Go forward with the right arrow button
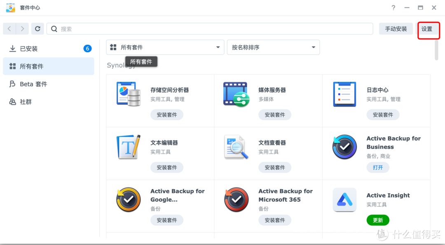 coord(22,29)
